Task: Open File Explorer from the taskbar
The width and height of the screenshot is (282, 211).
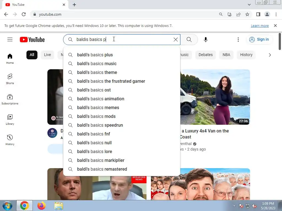Action: click(59, 206)
